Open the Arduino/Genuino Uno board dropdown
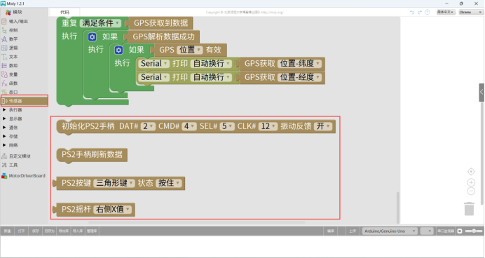This screenshot has height=258, width=485. (390, 231)
